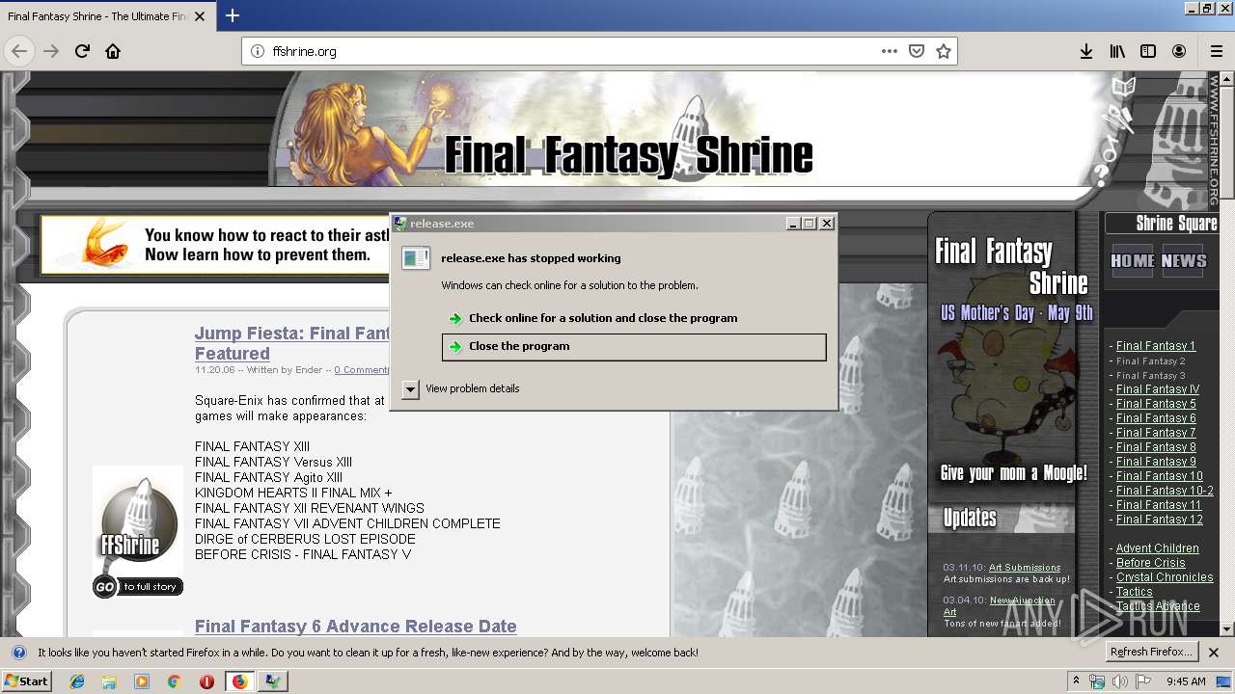Click the asthma banner advertisement
This screenshot has width=1235, height=694.
214,245
